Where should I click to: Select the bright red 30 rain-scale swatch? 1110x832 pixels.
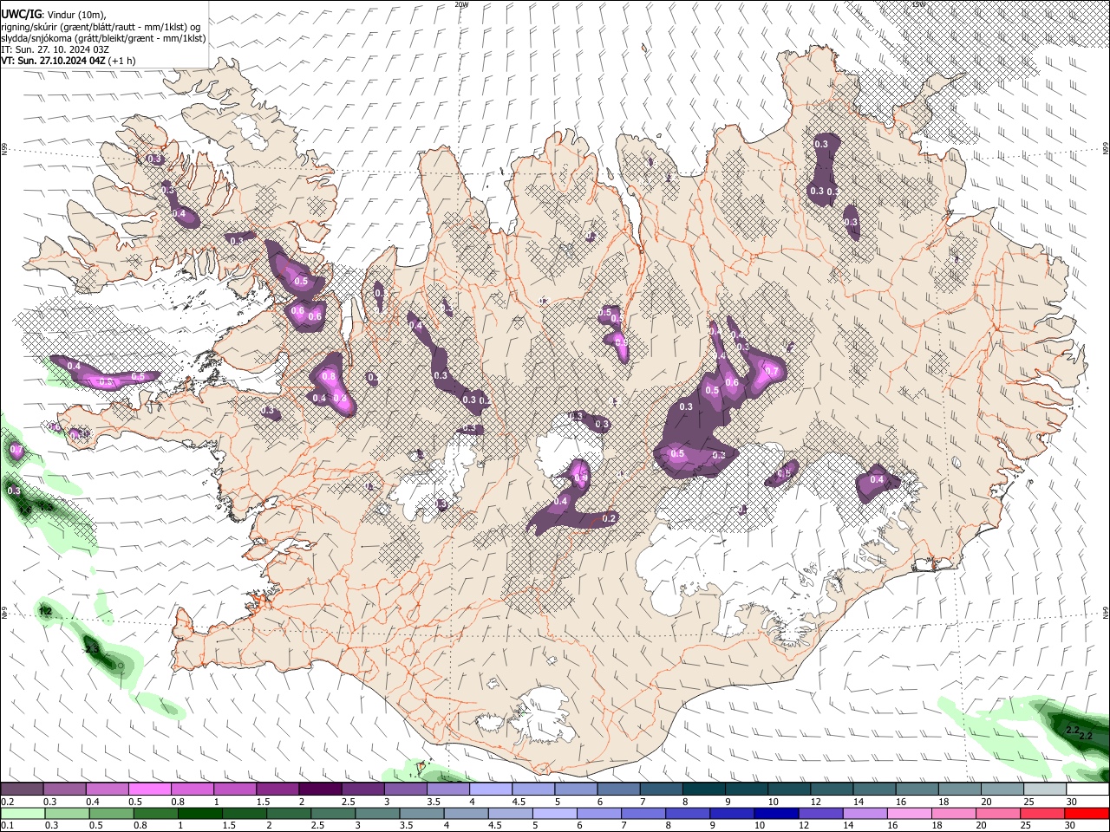pyautogui.click(x=1087, y=813)
